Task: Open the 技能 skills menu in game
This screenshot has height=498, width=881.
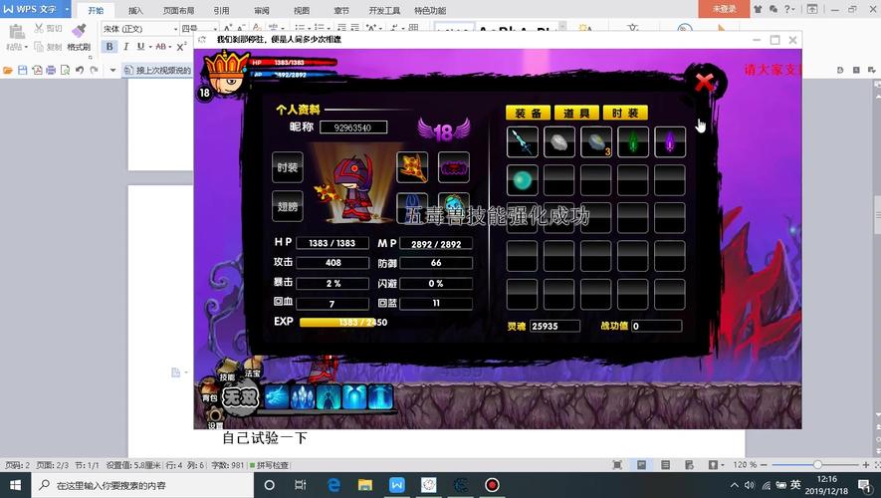Action: tap(227, 371)
